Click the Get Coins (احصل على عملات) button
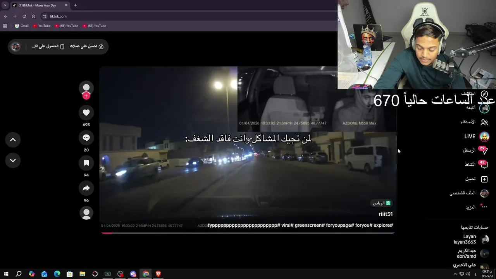This screenshot has width=496, height=279. point(86,46)
